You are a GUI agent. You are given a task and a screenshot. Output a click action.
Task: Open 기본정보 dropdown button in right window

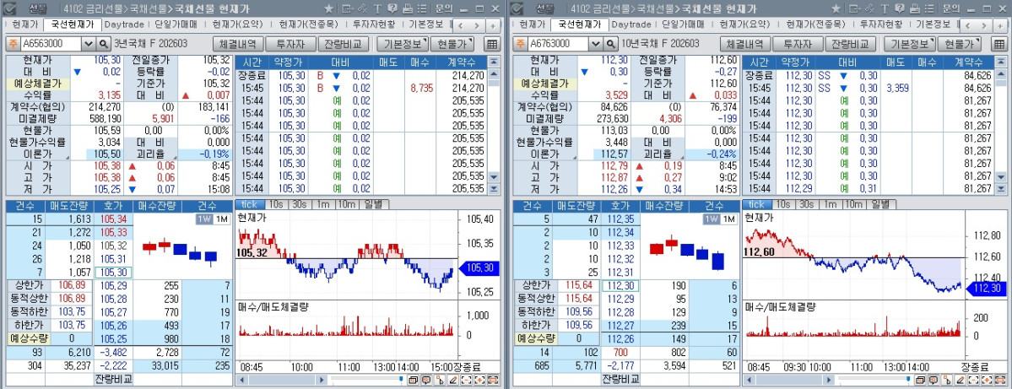[x=909, y=44]
